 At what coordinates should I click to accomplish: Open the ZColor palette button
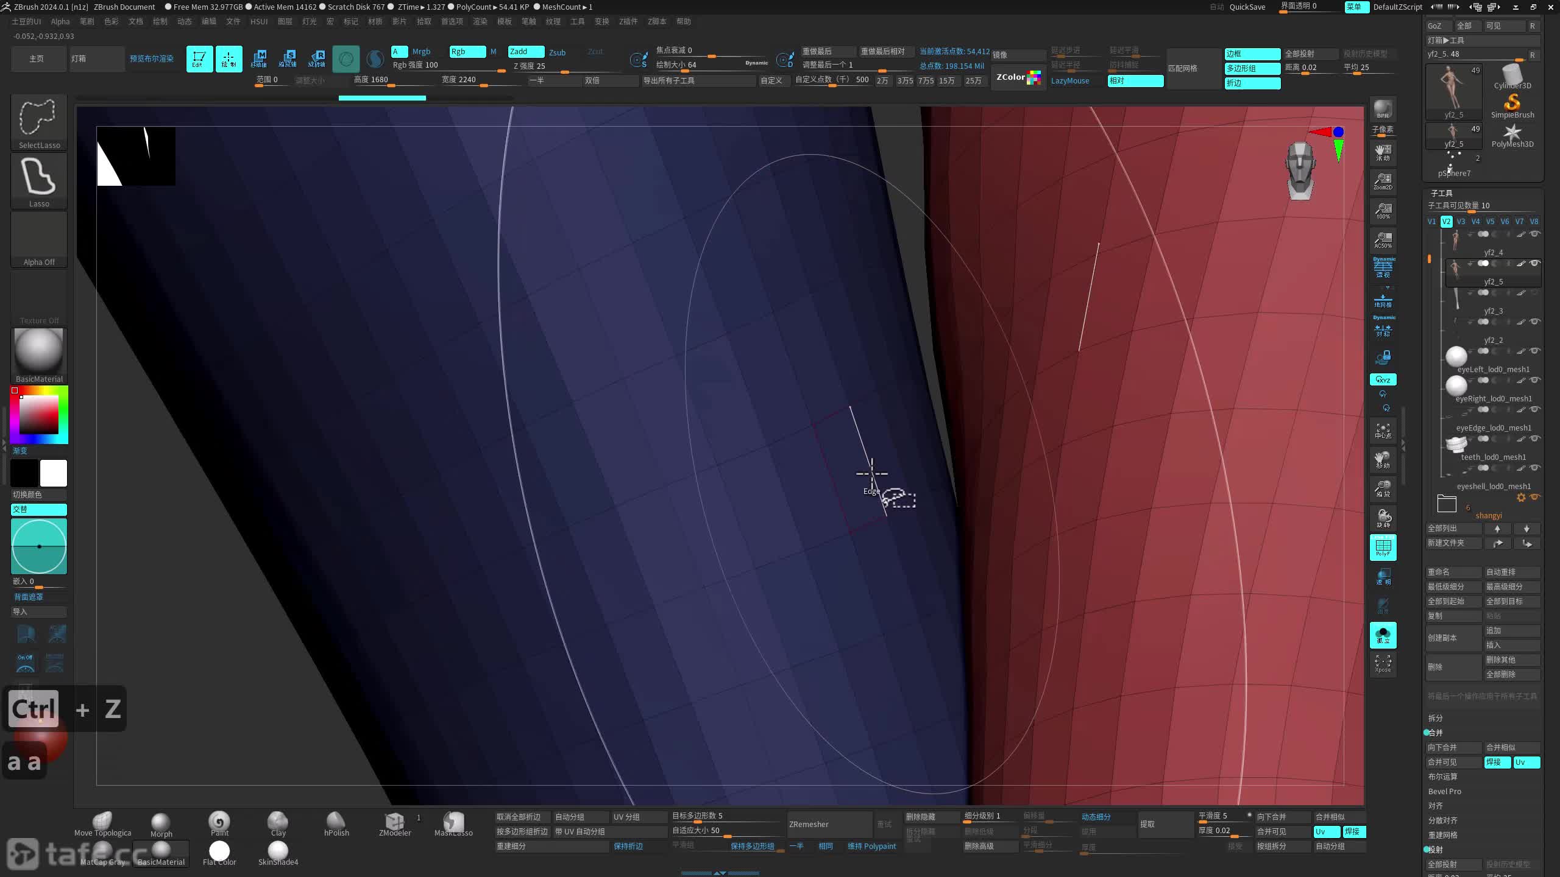click(1018, 77)
